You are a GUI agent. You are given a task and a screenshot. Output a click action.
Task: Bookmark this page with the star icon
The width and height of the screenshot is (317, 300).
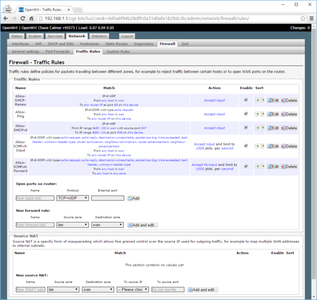click(303, 17)
